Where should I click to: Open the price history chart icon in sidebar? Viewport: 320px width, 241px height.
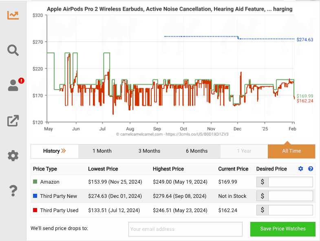13,15
